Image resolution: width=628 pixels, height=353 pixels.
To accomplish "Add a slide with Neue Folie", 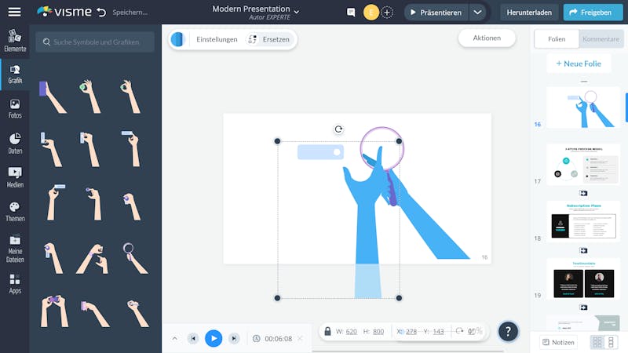I will (579, 64).
